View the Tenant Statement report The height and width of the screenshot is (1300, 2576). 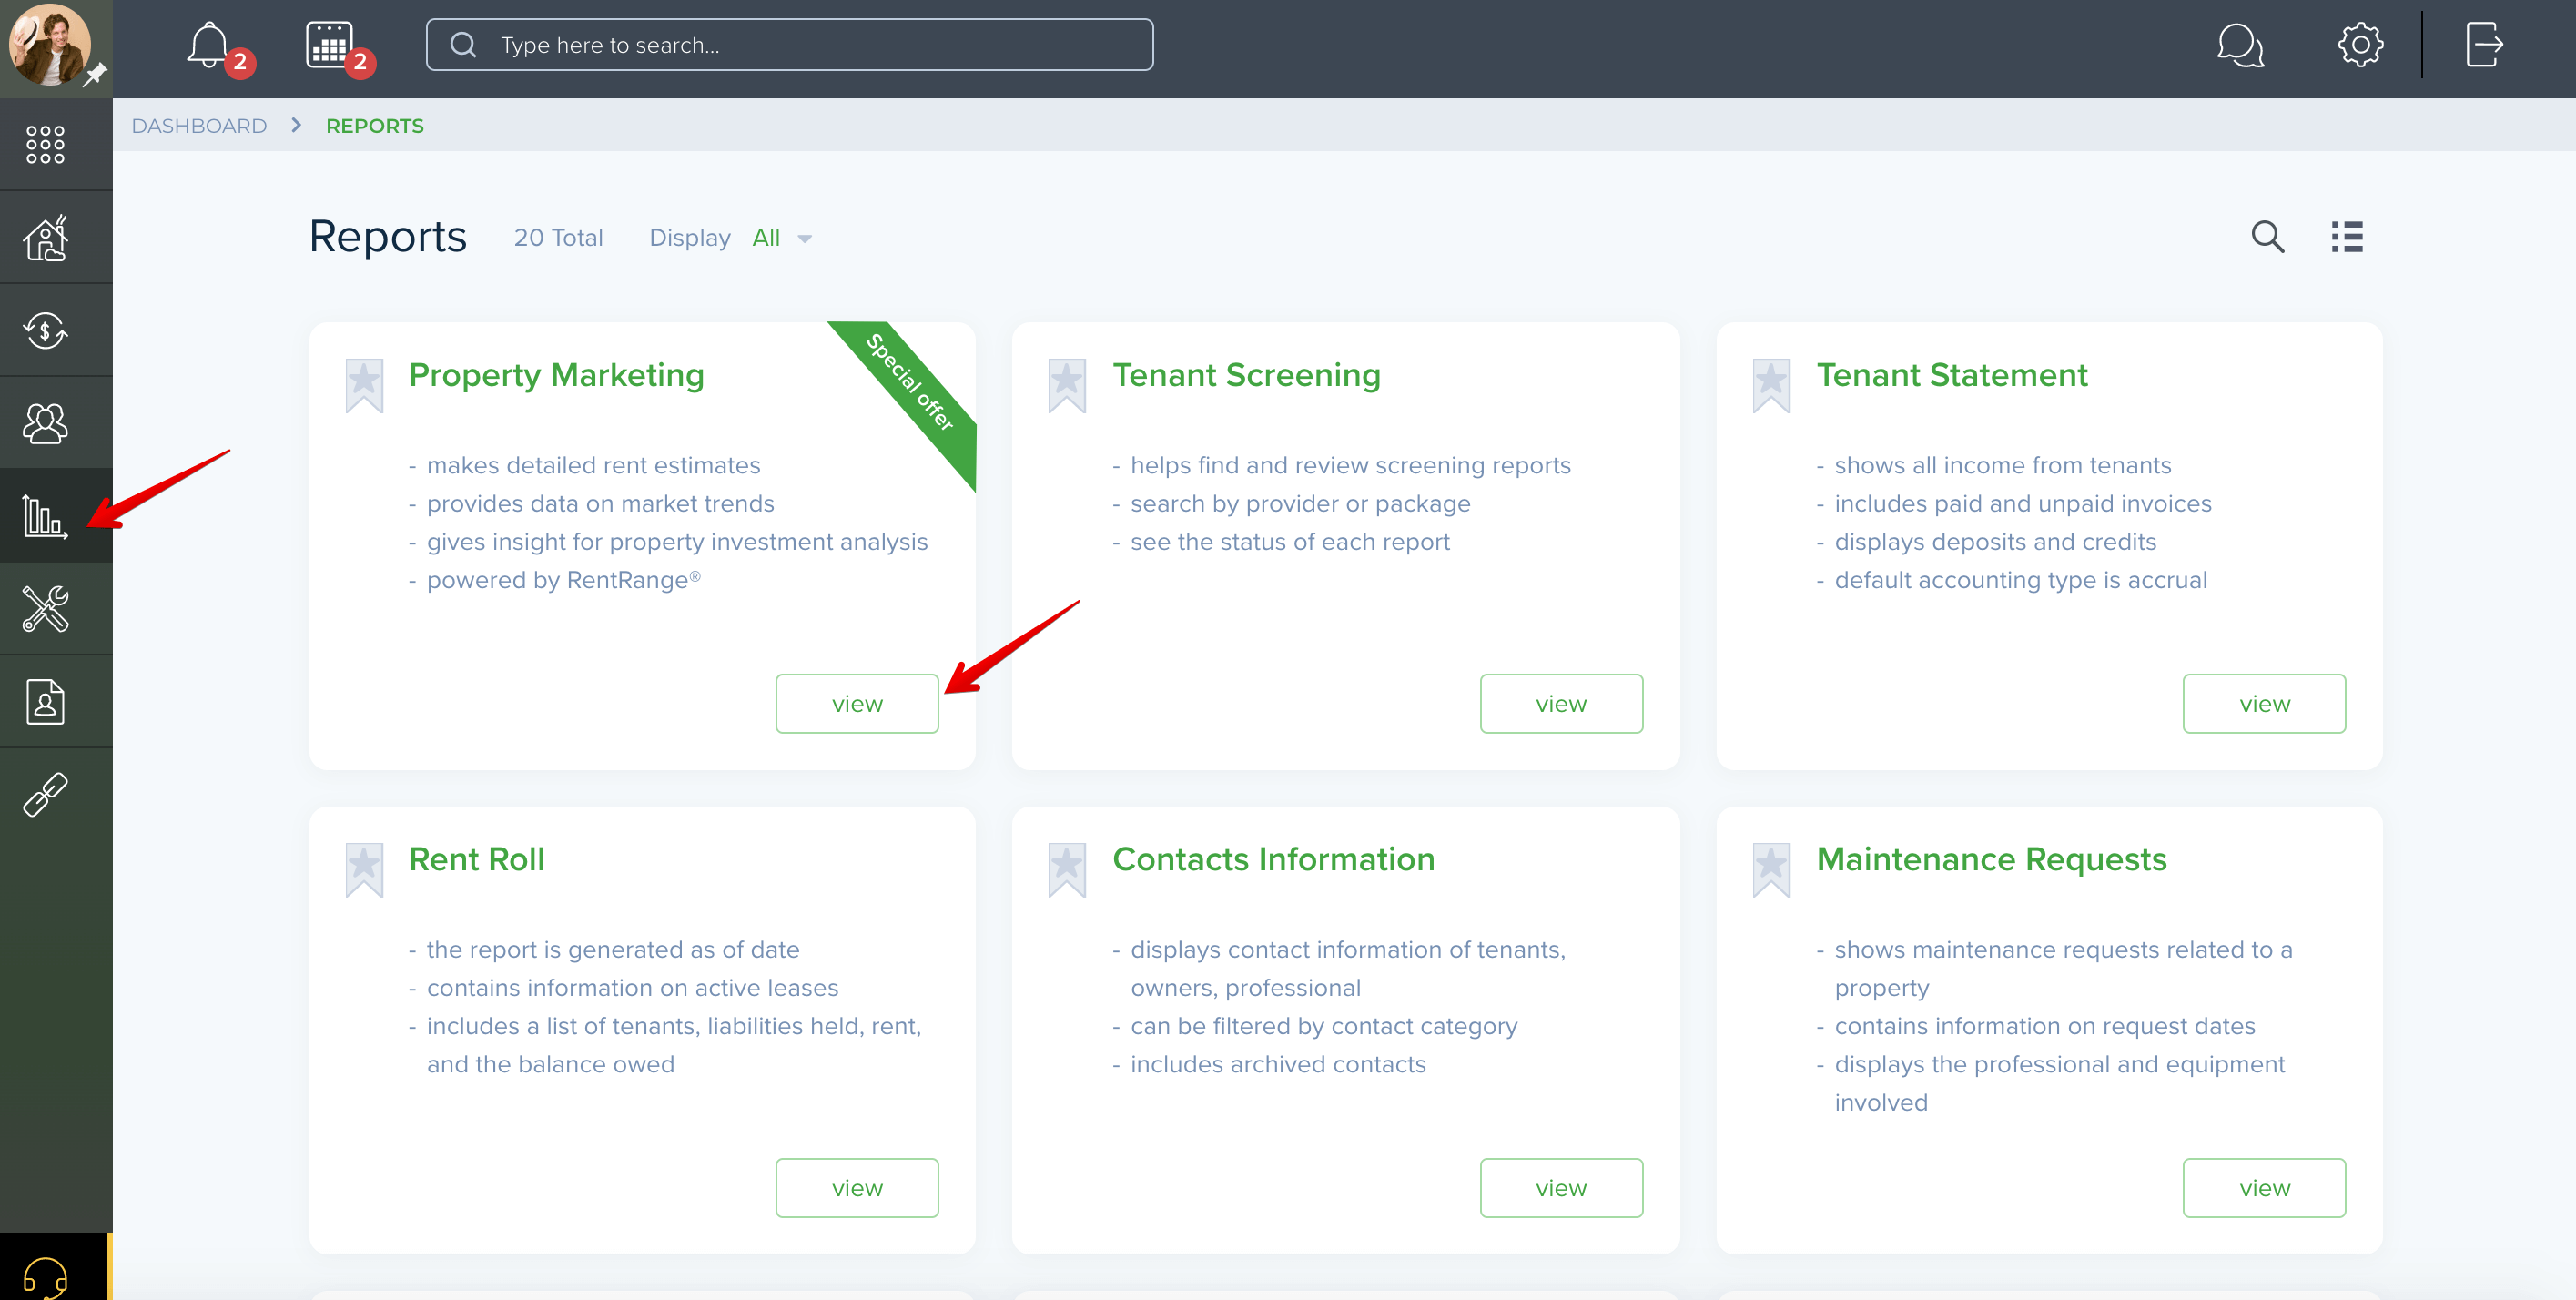tap(2264, 704)
